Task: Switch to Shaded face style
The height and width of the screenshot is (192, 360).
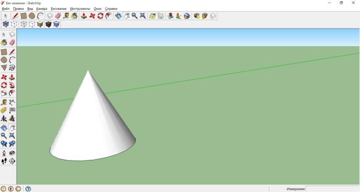Action: pos(40,24)
